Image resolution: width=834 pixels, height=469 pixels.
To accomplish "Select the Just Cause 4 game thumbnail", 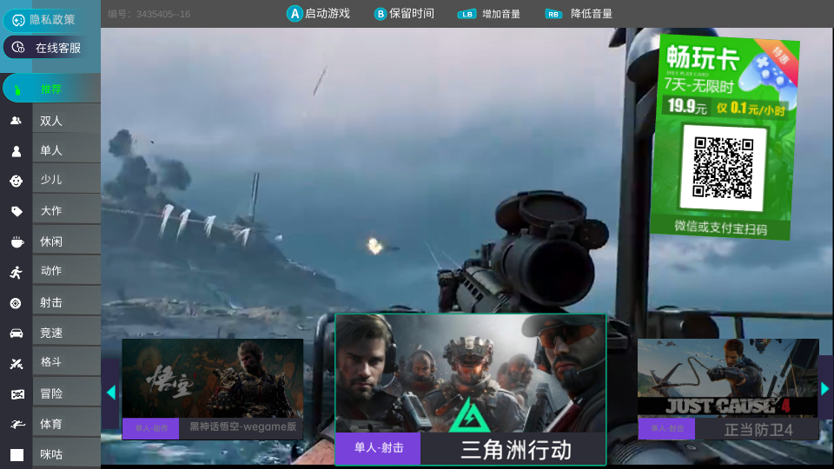I will pyautogui.click(x=728, y=378).
